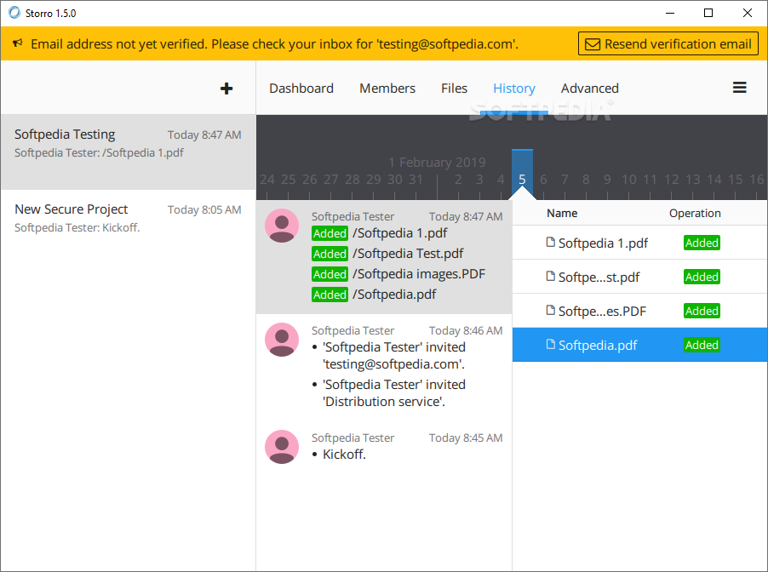This screenshot has width=768, height=572.
Task: Click the avatar on the 8:47 AM entry
Action: click(282, 226)
